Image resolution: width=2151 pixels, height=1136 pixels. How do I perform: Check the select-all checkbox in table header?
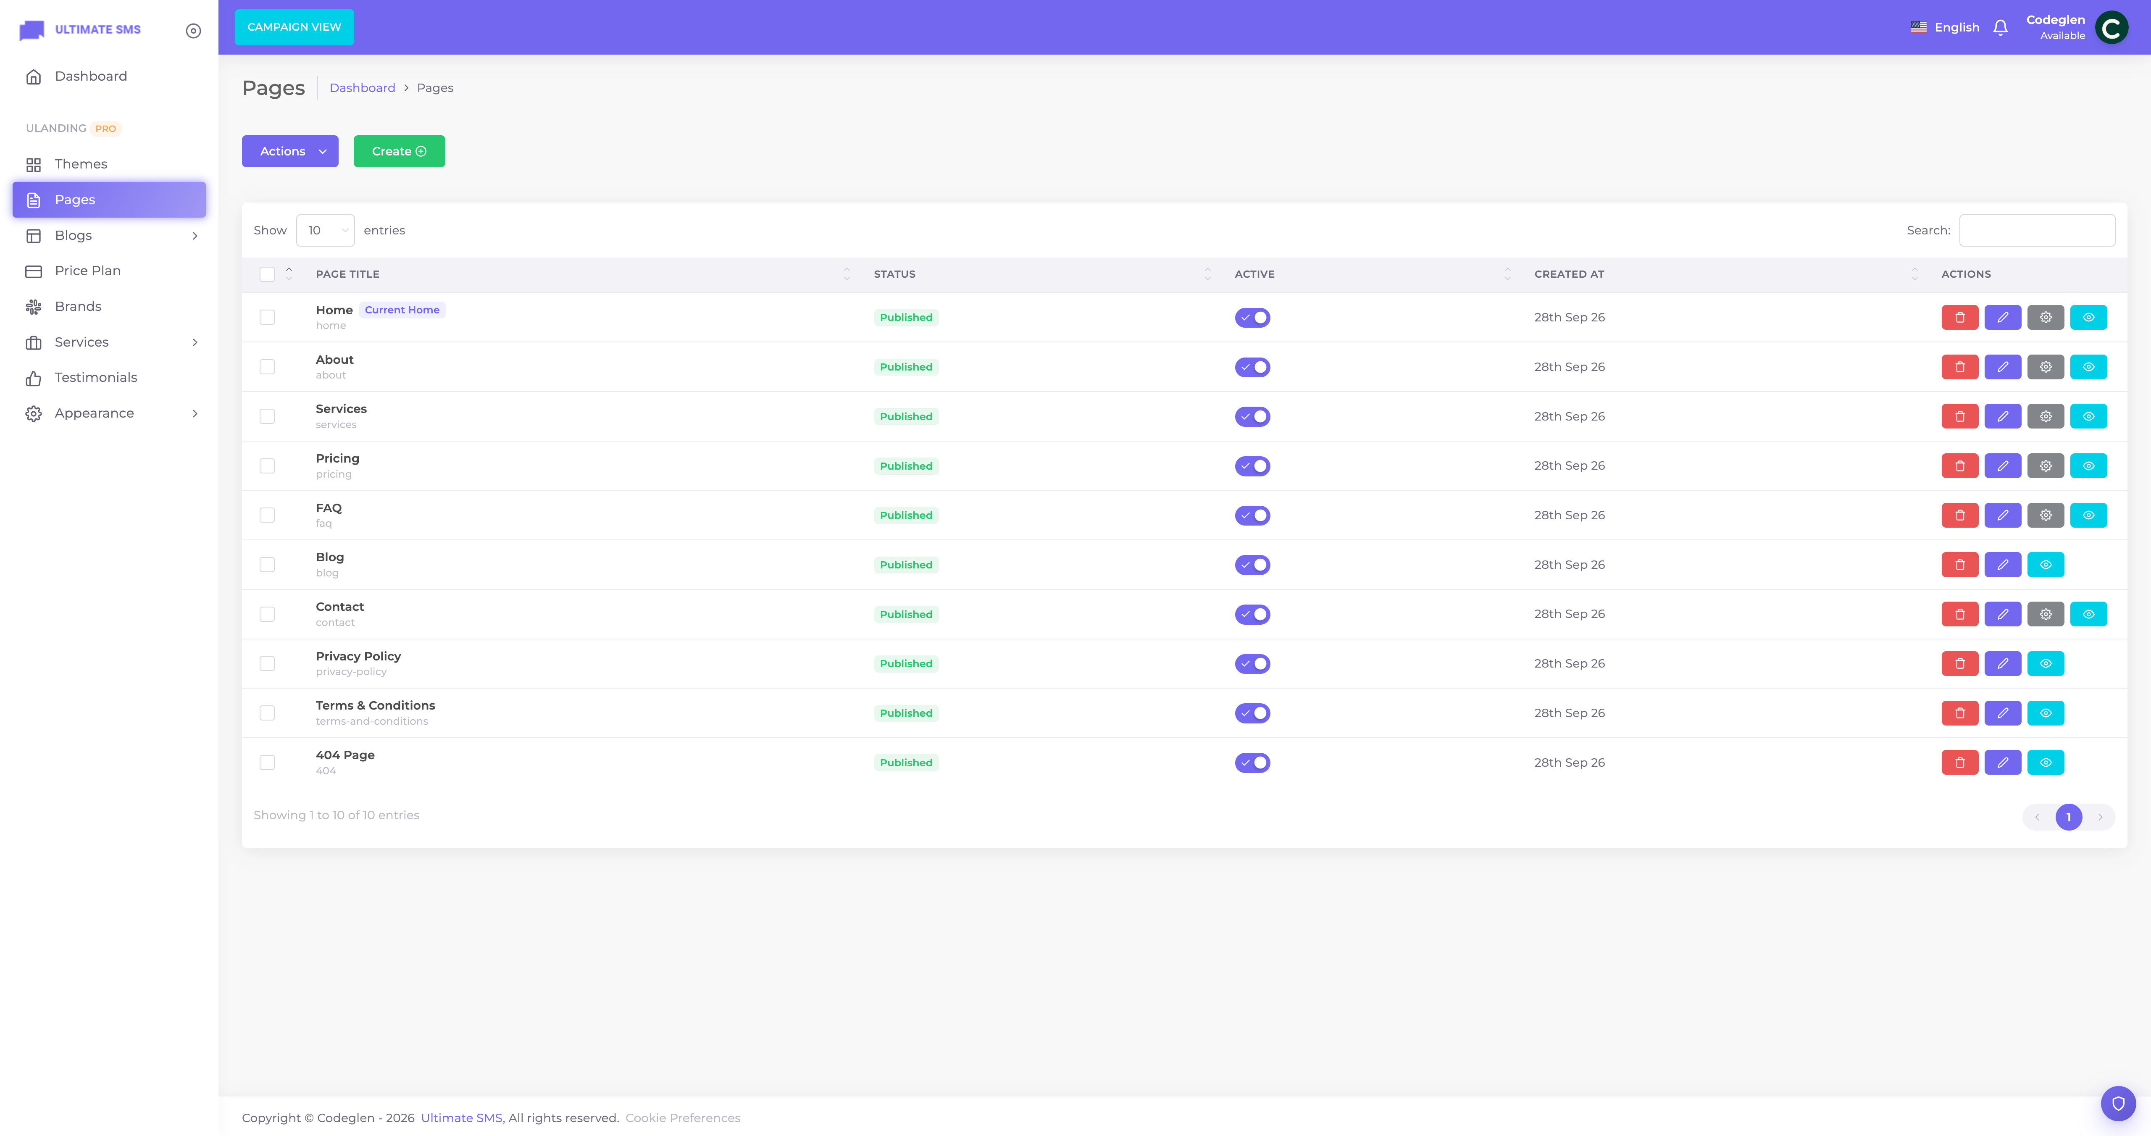click(267, 274)
